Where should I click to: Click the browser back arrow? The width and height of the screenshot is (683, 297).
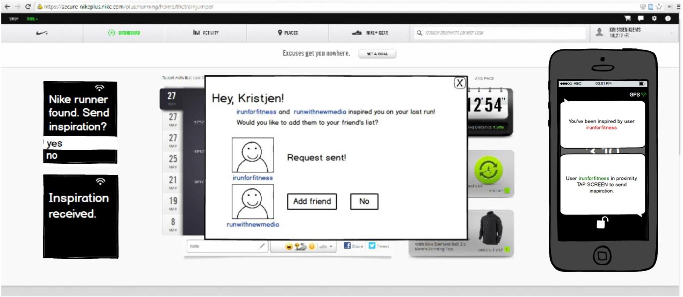point(7,6)
